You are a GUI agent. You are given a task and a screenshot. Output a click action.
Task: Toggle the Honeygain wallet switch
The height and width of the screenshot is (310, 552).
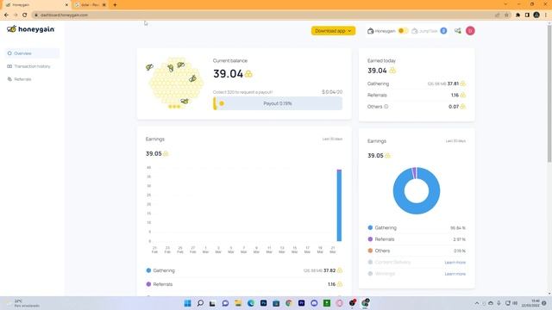pos(403,31)
